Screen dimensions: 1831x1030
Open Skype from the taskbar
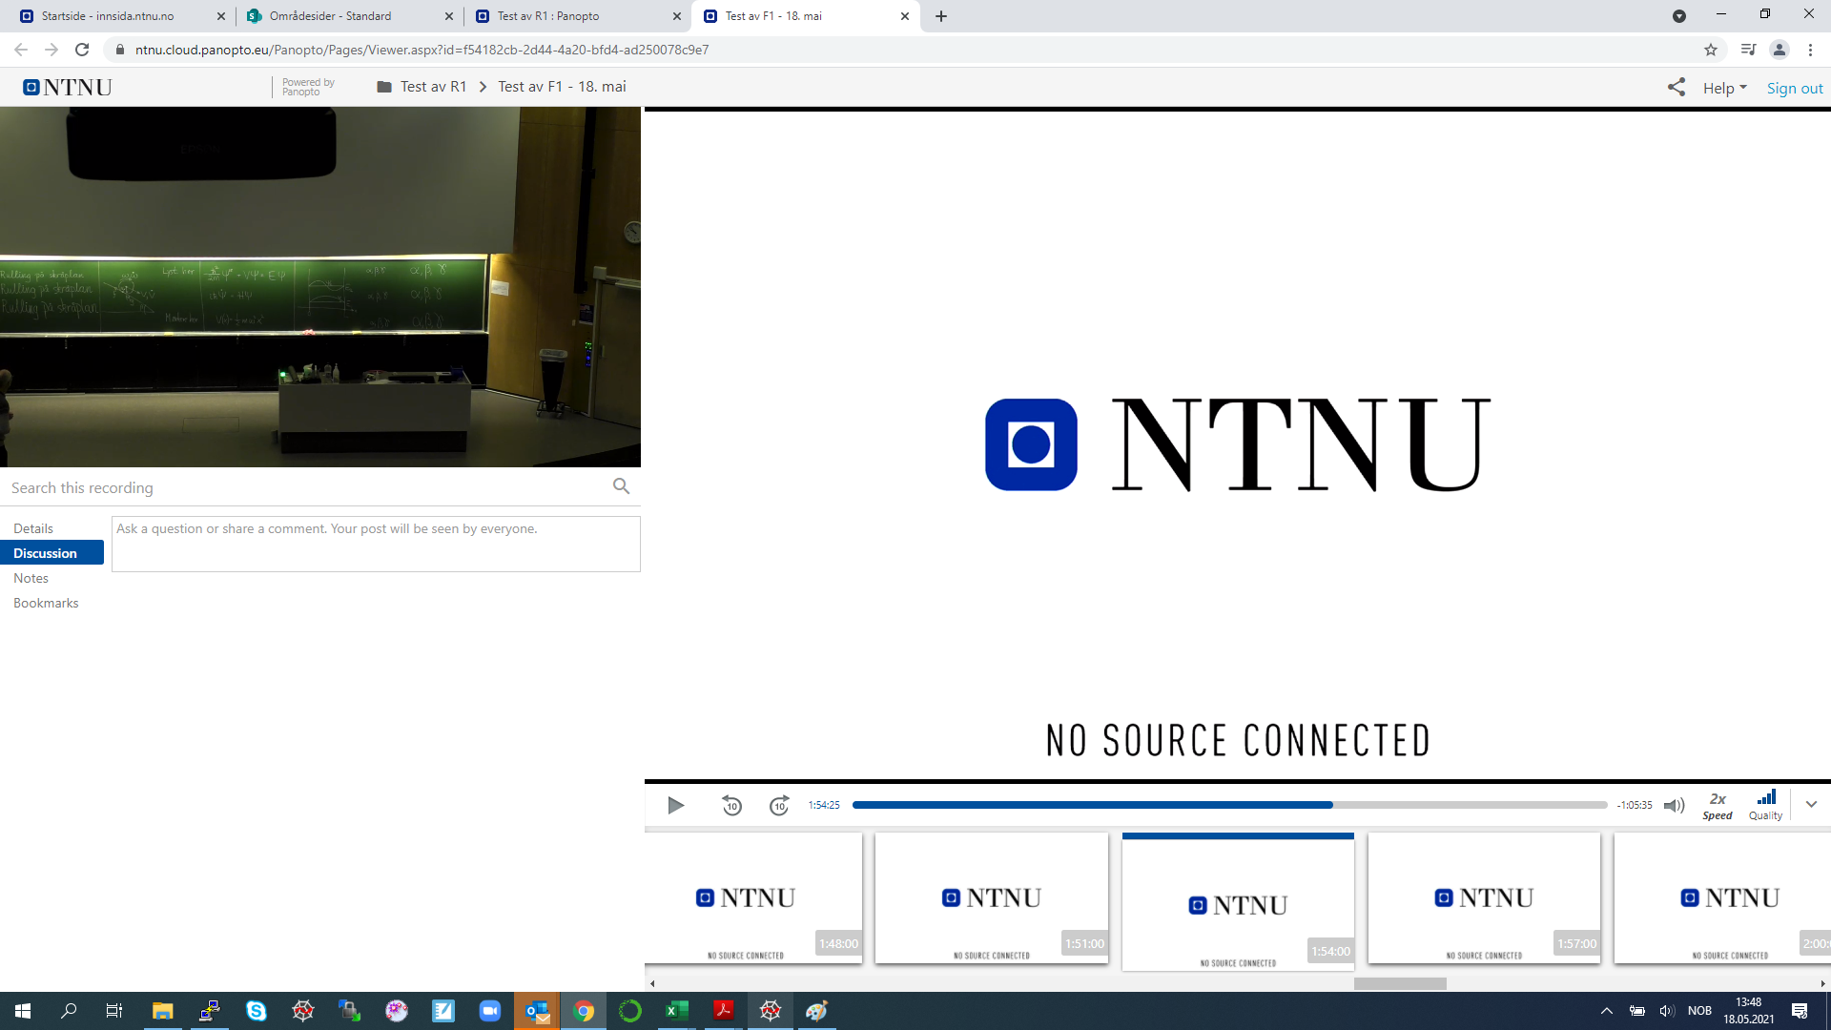pyautogui.click(x=256, y=1011)
